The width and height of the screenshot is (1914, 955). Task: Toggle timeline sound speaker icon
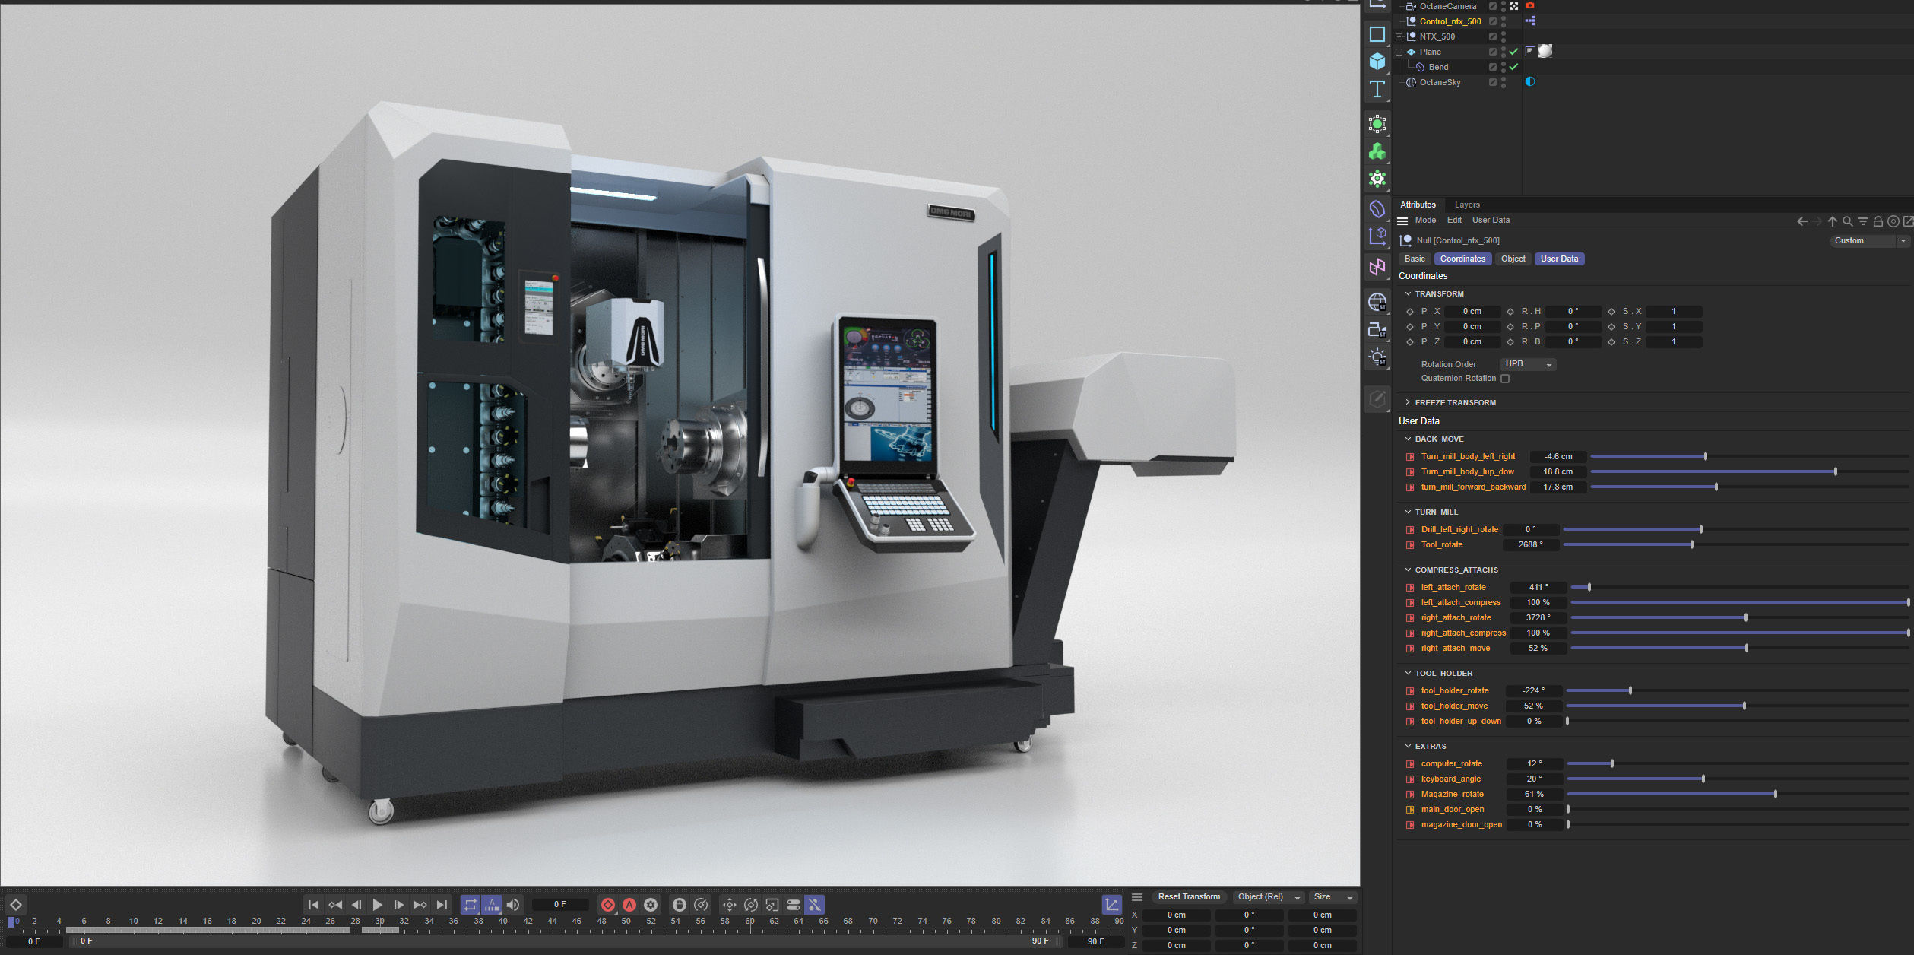[513, 905]
